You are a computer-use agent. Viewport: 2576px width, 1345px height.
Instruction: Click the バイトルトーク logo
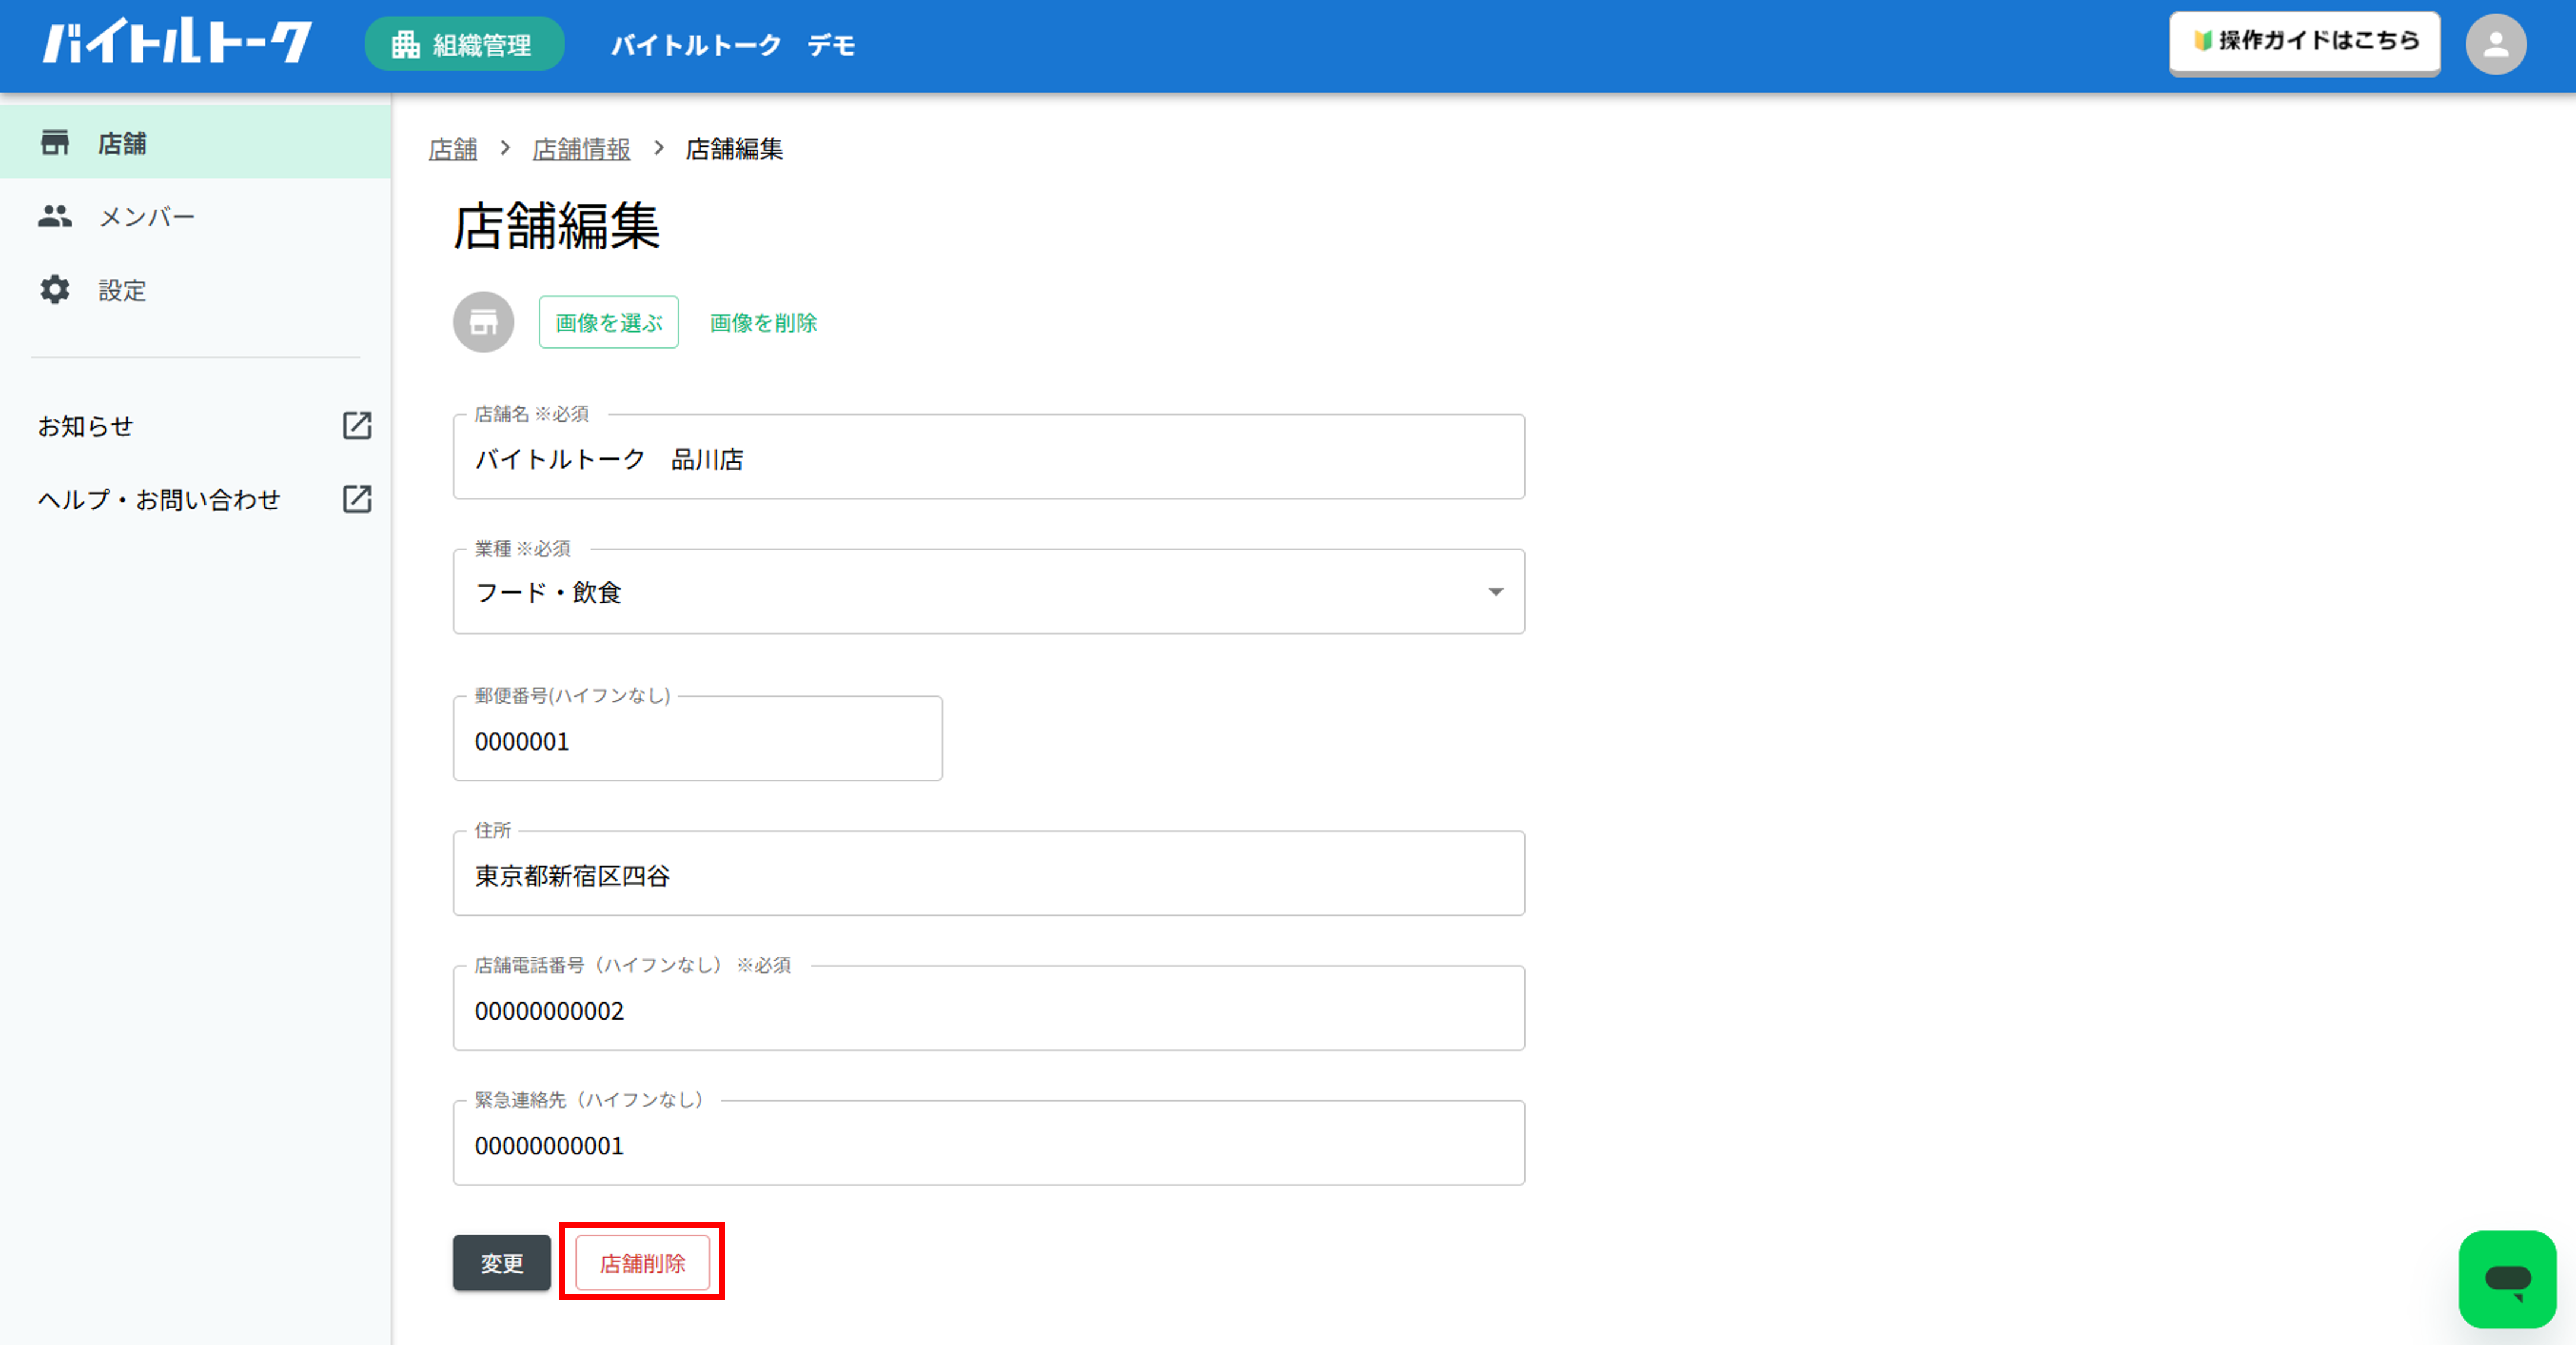[177, 43]
